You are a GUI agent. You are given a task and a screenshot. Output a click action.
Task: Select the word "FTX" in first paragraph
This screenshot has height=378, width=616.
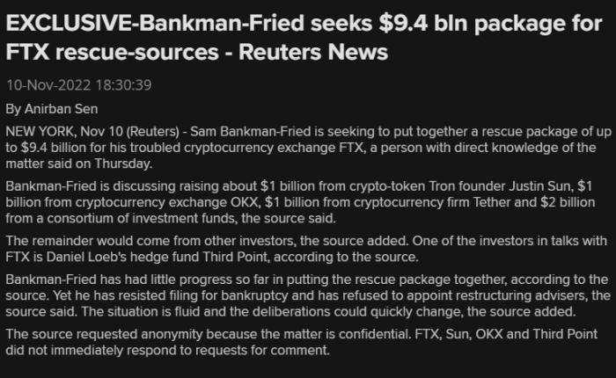point(350,148)
